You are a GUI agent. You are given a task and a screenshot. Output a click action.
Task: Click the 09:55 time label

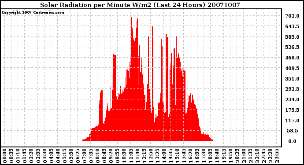coord(118,156)
